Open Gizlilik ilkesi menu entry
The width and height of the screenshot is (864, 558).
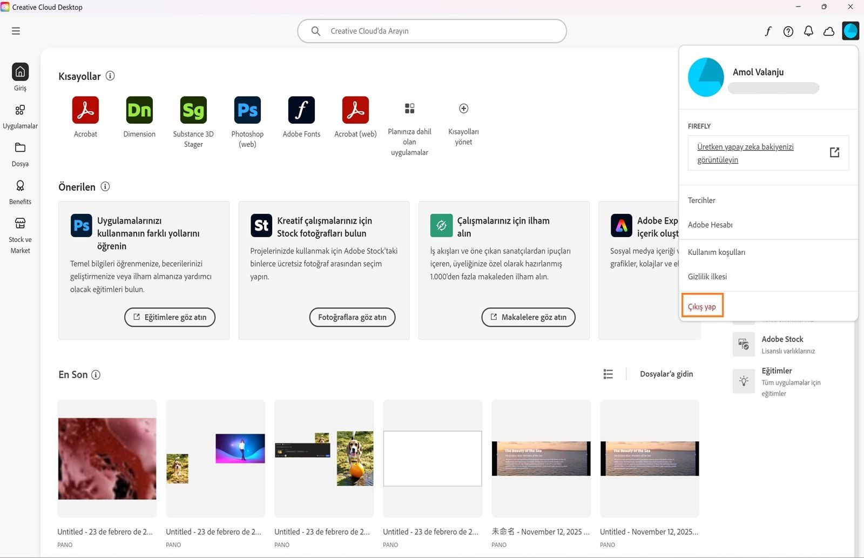pos(707,277)
